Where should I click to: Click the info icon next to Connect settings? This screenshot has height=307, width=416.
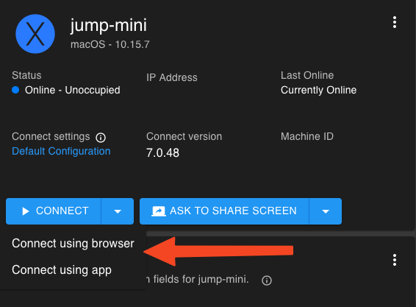coord(101,138)
